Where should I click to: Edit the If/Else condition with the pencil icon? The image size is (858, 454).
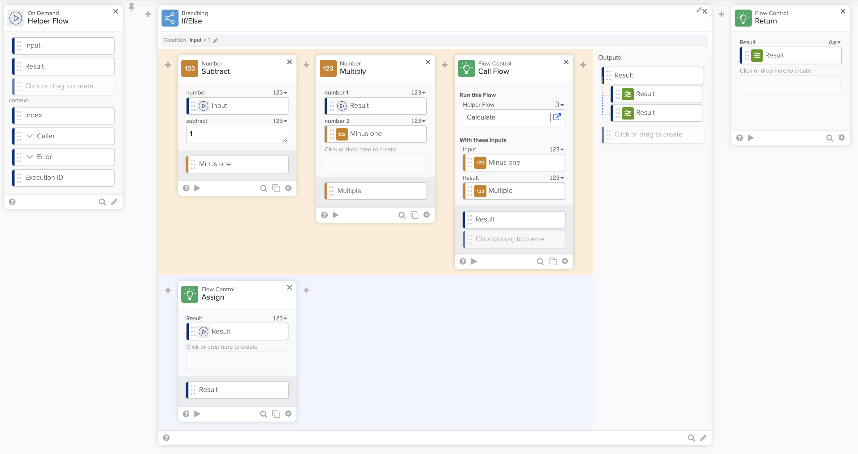click(216, 40)
